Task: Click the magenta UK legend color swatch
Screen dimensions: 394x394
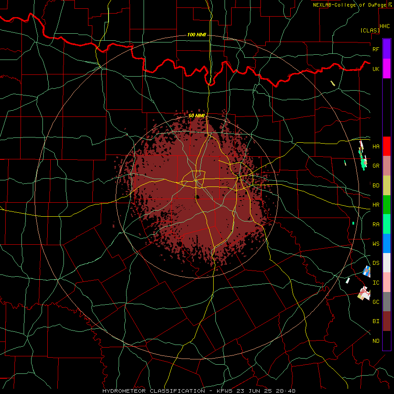Action: coord(387,69)
